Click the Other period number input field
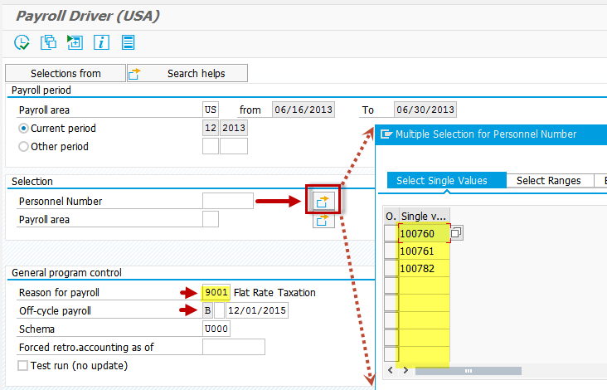The width and height of the screenshot is (607, 390). pos(210,146)
